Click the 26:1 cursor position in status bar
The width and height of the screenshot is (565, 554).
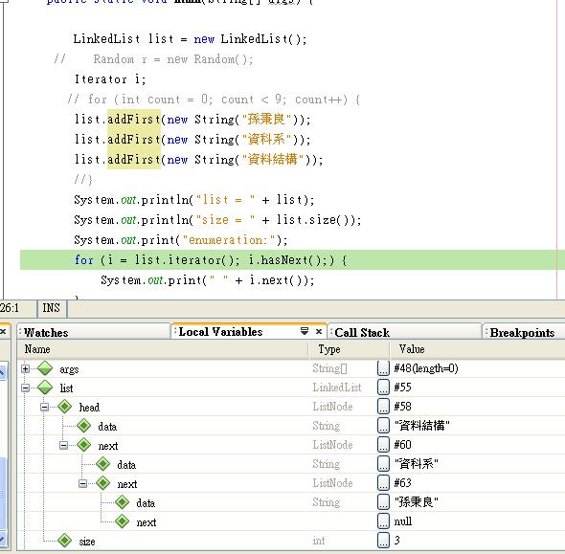(10, 308)
